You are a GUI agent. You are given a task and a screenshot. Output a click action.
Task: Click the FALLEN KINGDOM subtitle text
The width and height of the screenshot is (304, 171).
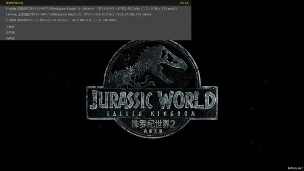pyautogui.click(x=151, y=114)
